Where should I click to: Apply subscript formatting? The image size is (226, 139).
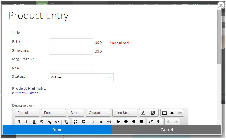(x=49, y=122)
